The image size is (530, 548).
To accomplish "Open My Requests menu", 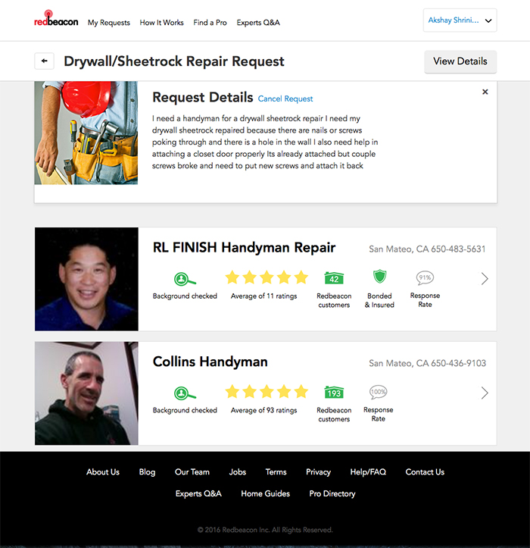I will pos(108,23).
